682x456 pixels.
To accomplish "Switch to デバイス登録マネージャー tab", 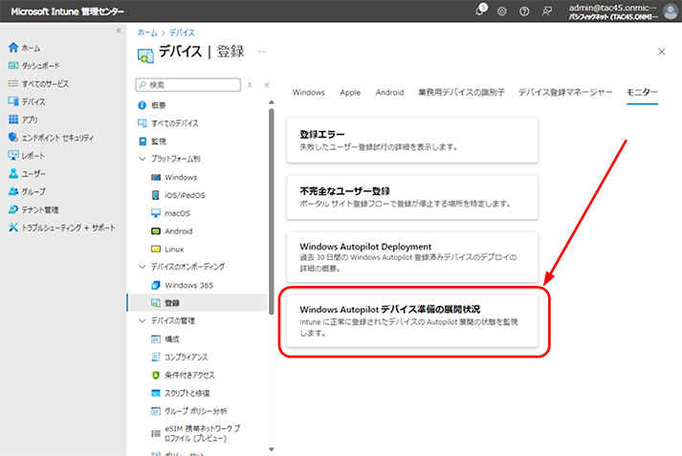I will coord(565,92).
